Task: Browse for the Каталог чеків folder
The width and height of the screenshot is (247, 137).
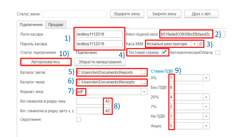Action: click(x=144, y=82)
